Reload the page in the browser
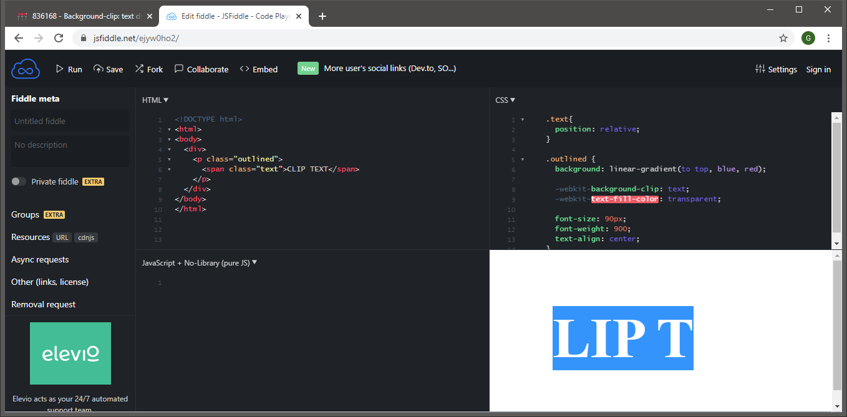Screen dimensions: 847x417 (59, 38)
